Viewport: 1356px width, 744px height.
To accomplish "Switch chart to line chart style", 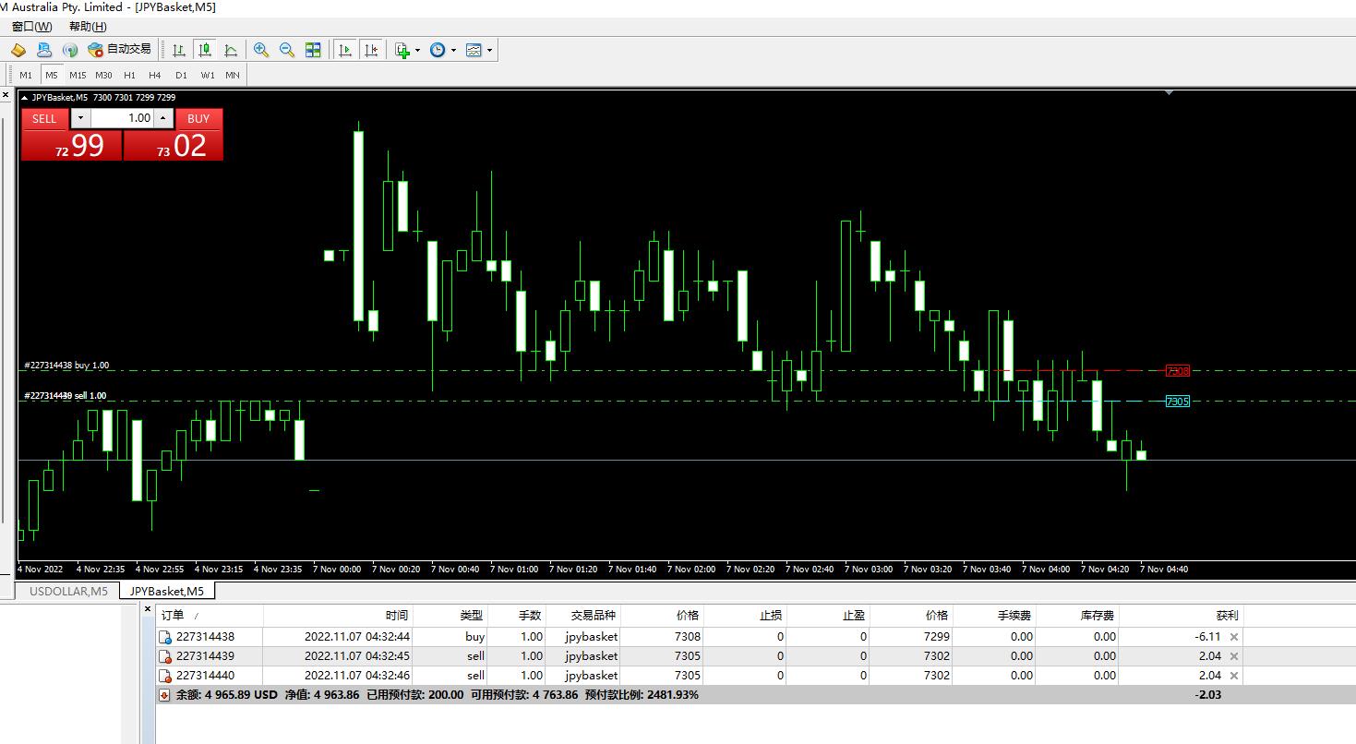I will tap(231, 50).
